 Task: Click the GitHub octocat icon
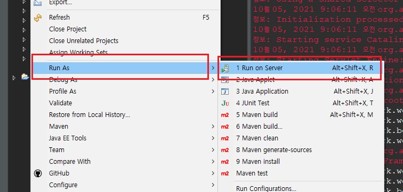38,173
